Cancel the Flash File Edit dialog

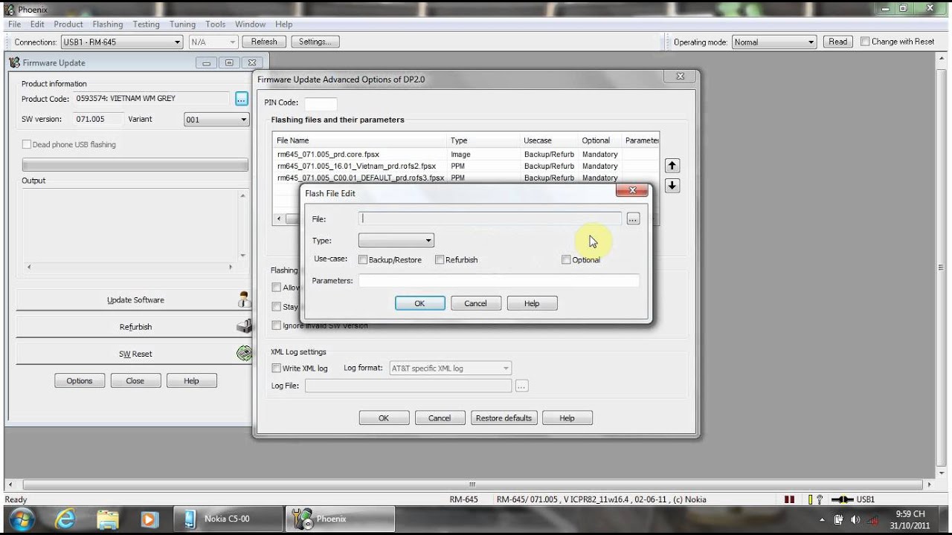click(x=476, y=303)
